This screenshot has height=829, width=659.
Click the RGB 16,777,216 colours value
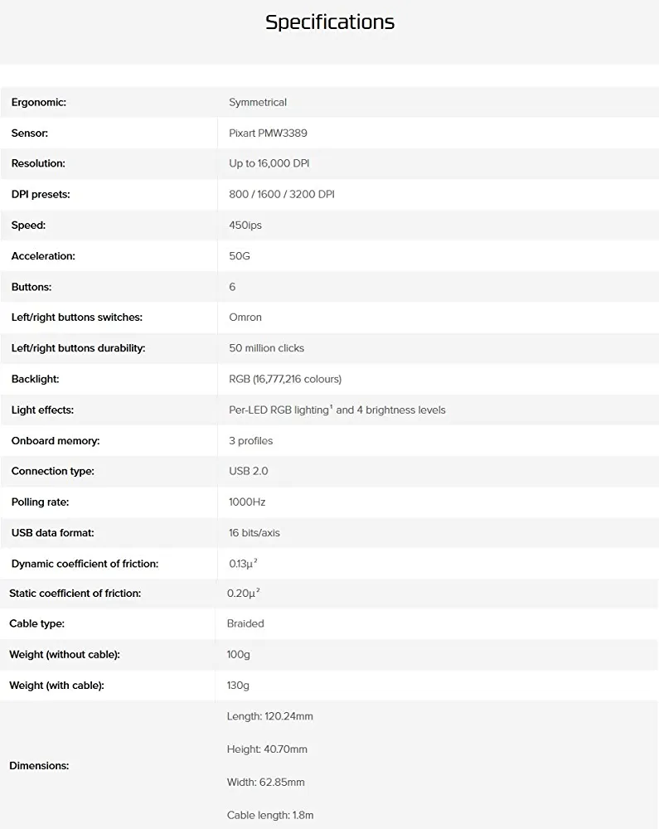pos(285,379)
